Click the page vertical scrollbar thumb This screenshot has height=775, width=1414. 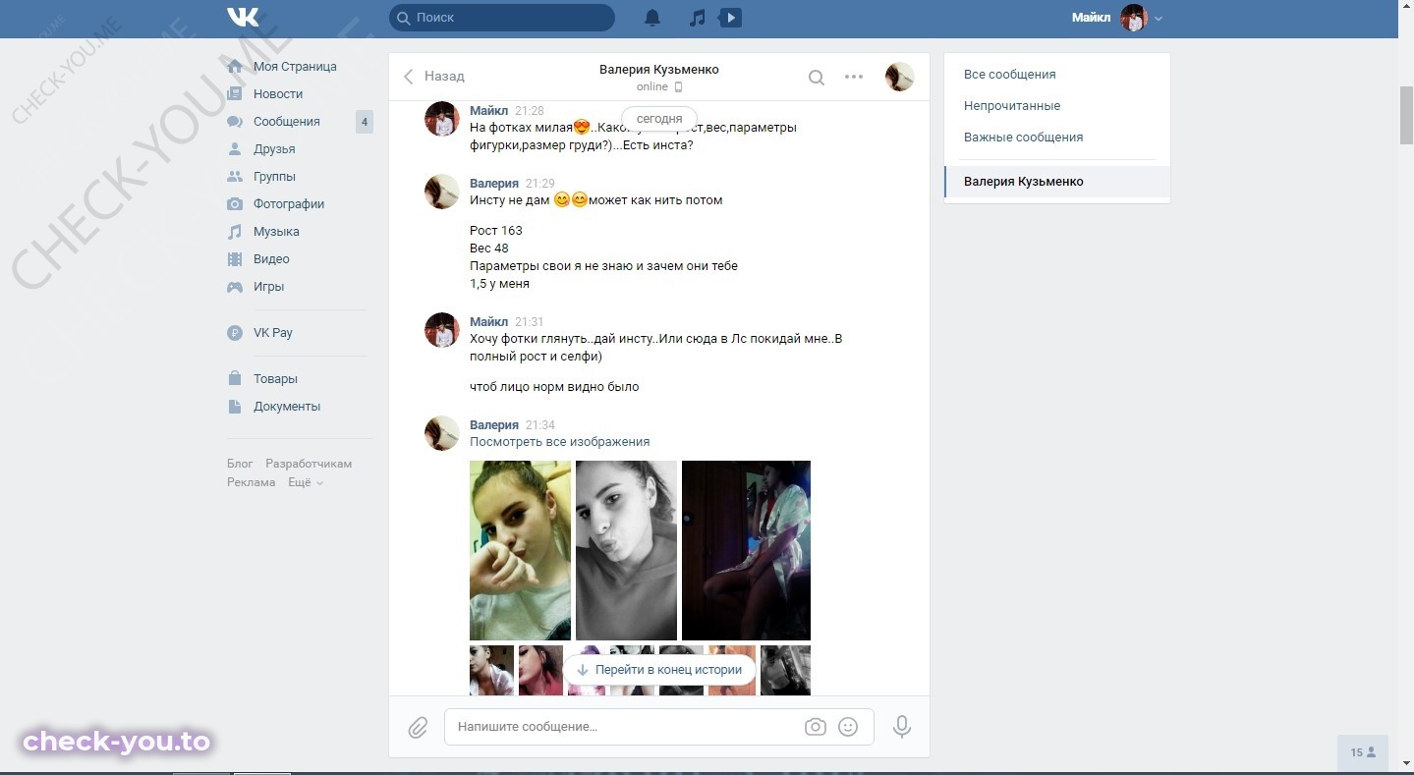point(1406,115)
